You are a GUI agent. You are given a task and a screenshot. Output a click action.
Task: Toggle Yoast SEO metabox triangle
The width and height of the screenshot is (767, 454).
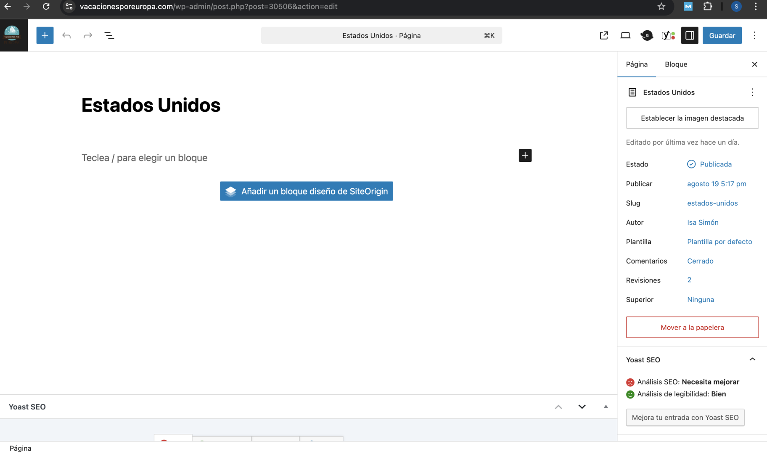click(x=606, y=406)
